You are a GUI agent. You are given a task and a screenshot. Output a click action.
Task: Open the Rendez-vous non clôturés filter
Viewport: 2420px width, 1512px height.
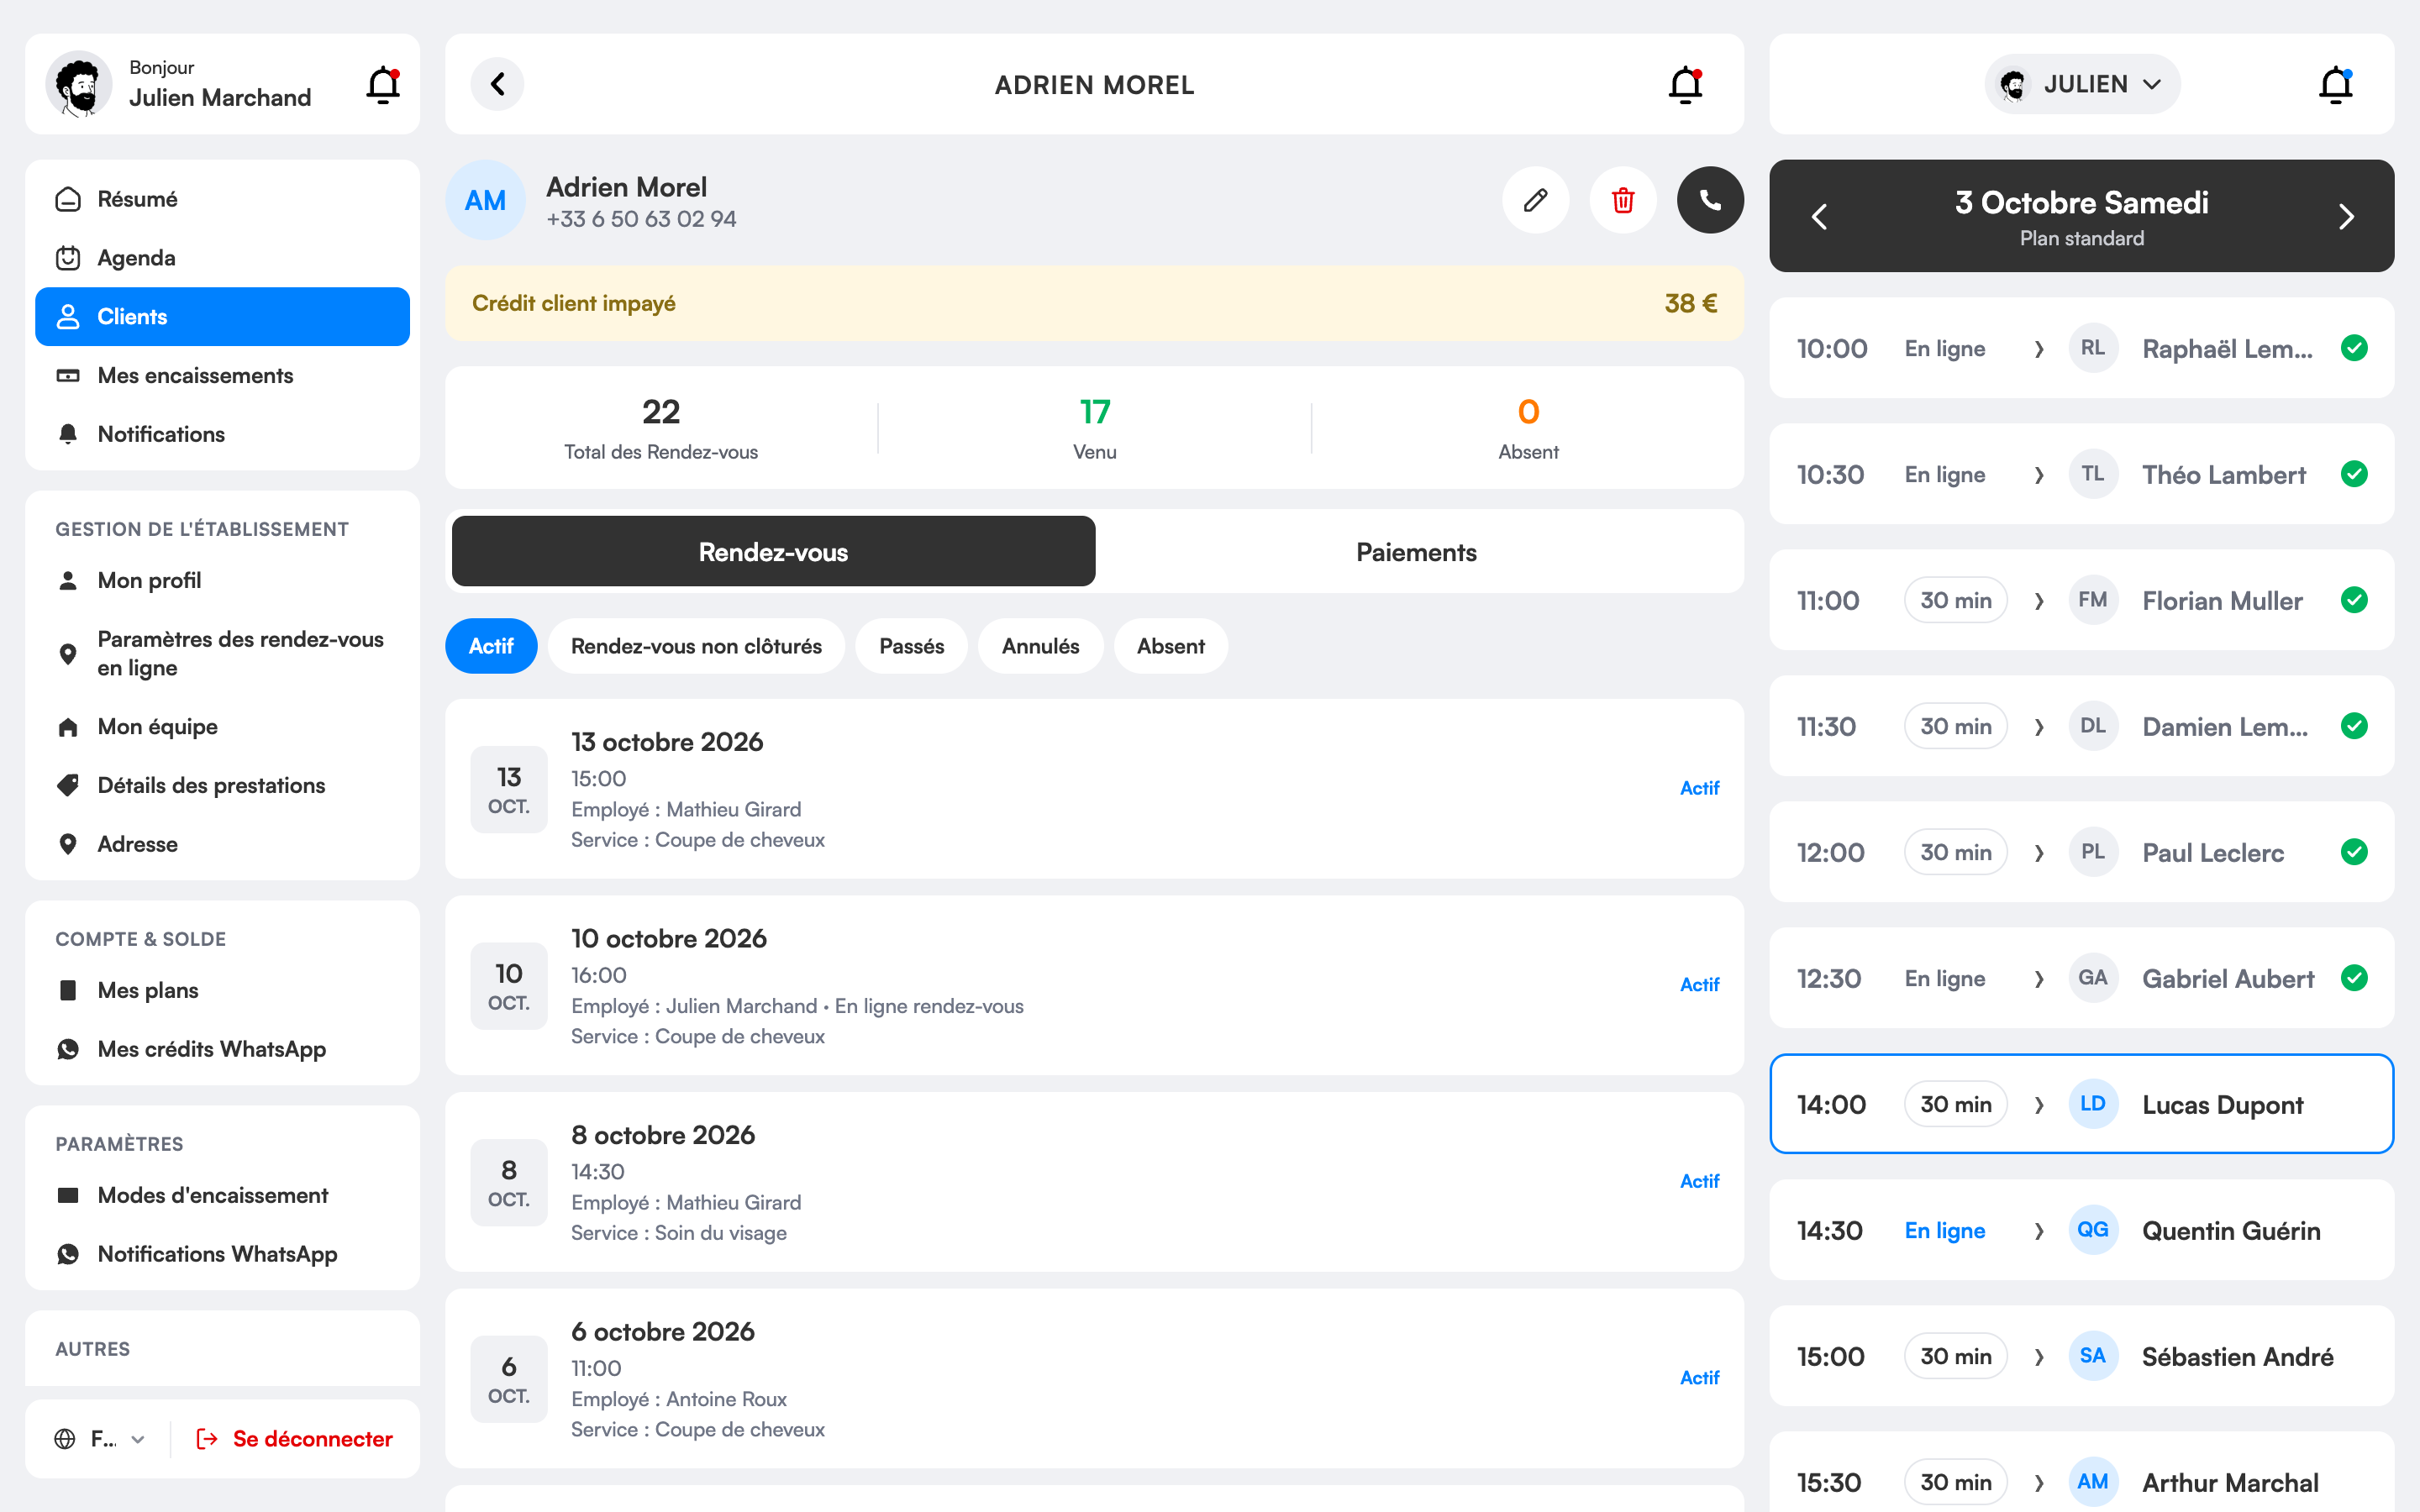point(696,646)
